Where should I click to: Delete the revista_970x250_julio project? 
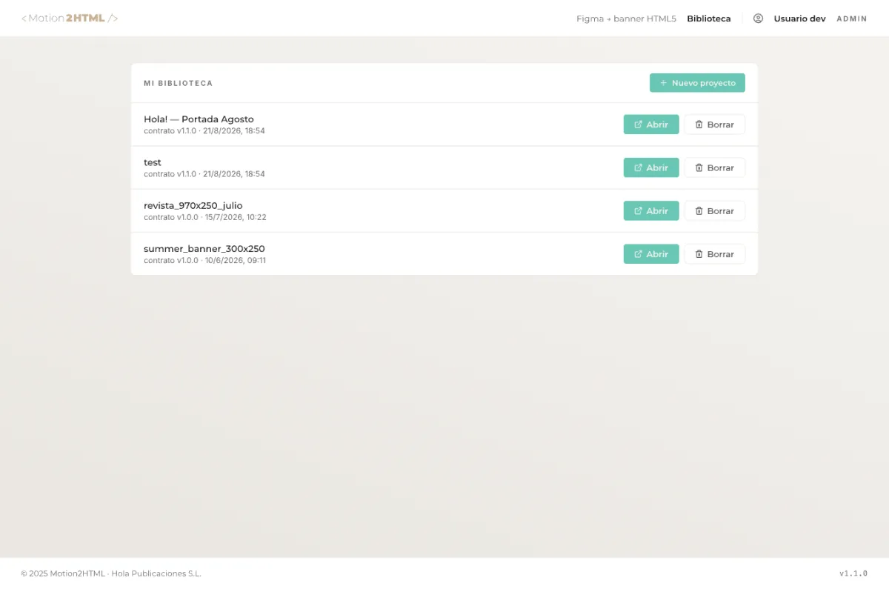[x=714, y=210]
